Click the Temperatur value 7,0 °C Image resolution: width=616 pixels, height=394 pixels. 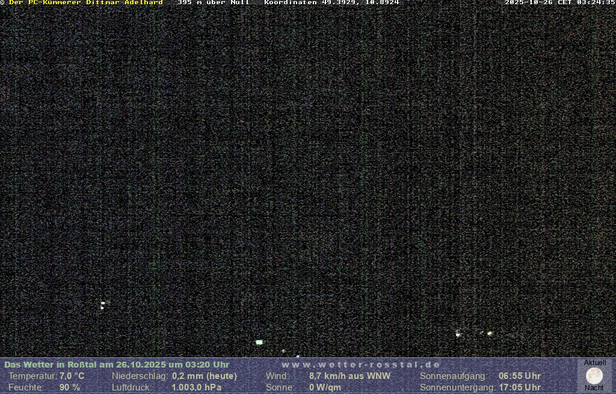tap(72, 376)
